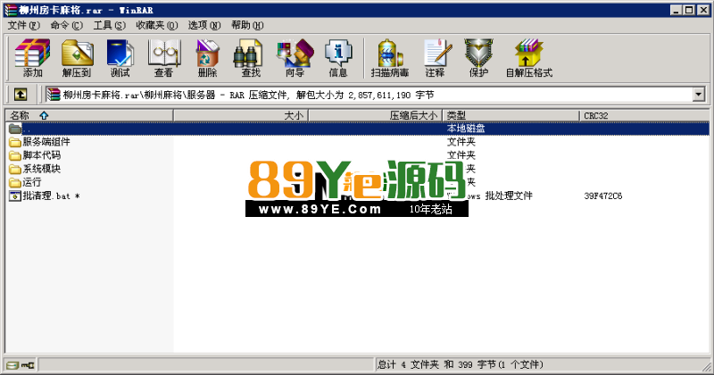Close the WinRAR window
714x375 pixels.
[703, 10]
